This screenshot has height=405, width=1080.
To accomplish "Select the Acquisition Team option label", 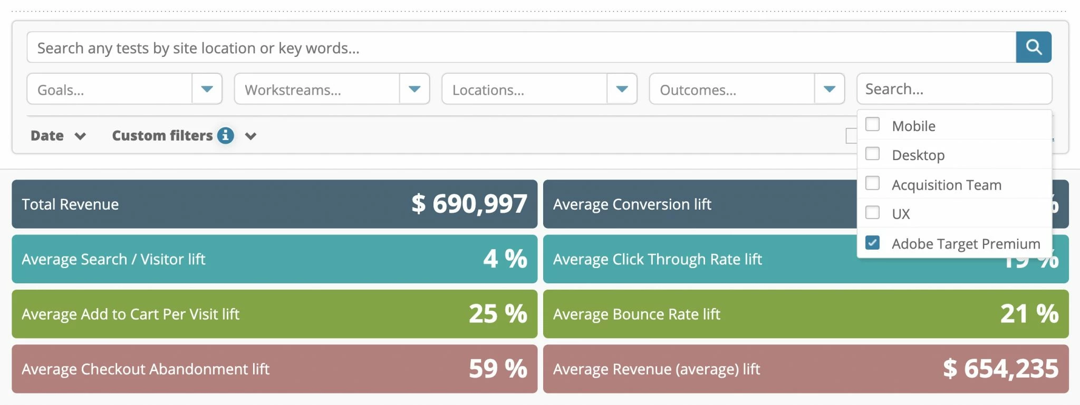I will pyautogui.click(x=947, y=185).
